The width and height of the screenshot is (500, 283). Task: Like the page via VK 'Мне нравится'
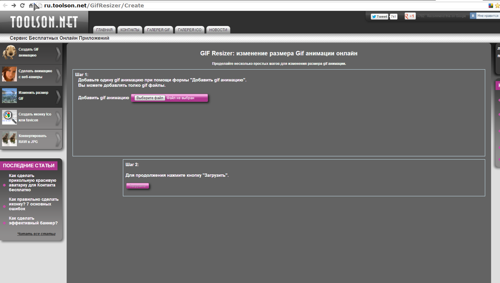click(485, 16)
